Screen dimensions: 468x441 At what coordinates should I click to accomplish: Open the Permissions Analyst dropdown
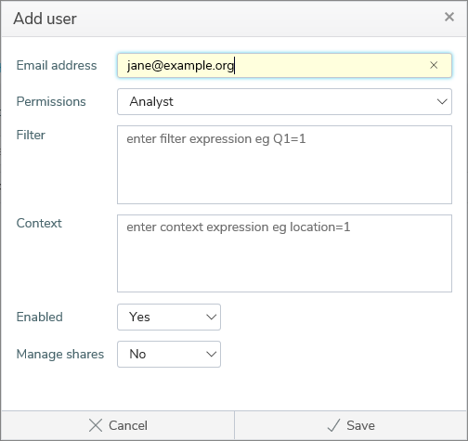point(284,101)
